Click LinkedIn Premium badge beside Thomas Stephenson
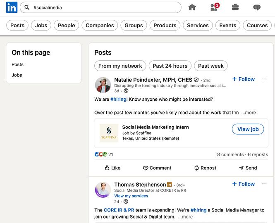This screenshot has width=275, height=223. [170, 185]
